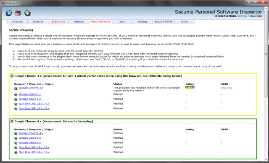Click the Secunia PSI title bar icon
This screenshot has width=269, height=163.
pyautogui.click(x=3, y=3)
